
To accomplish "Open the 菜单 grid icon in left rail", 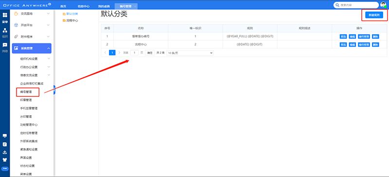I will click(5, 15).
